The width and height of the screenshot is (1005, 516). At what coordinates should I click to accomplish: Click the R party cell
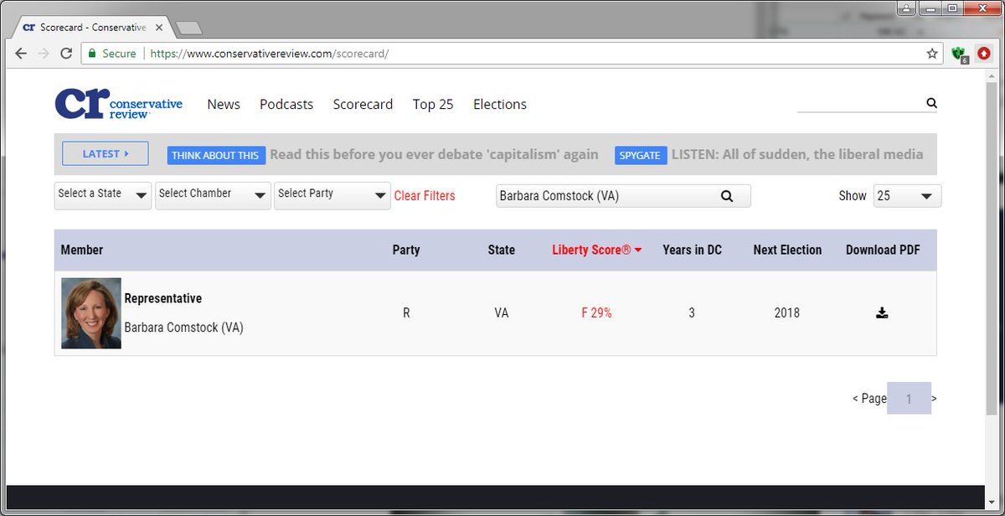[406, 313]
